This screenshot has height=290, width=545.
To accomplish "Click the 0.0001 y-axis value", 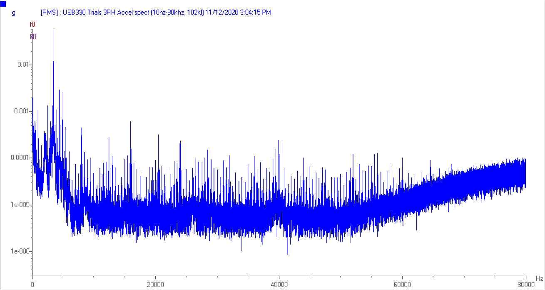I will 20,158.
